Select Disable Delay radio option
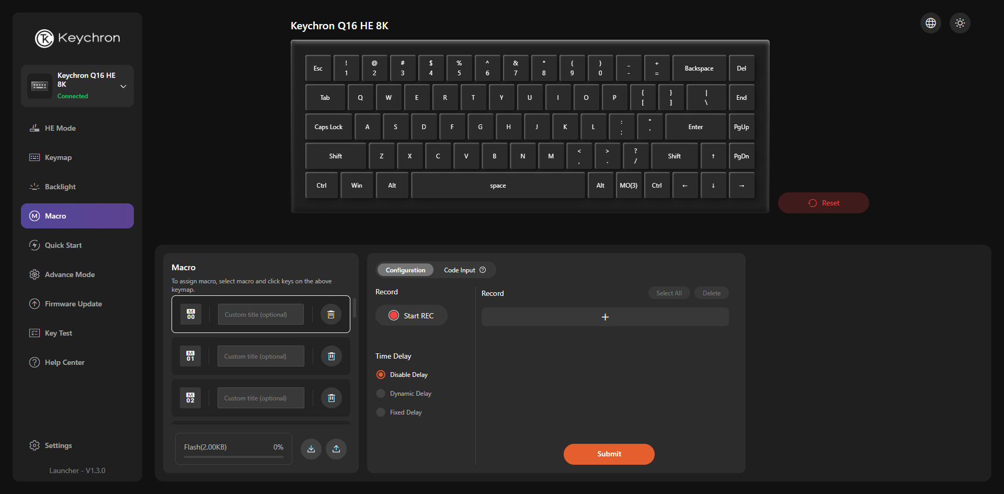This screenshot has width=1004, height=494. [x=381, y=375]
